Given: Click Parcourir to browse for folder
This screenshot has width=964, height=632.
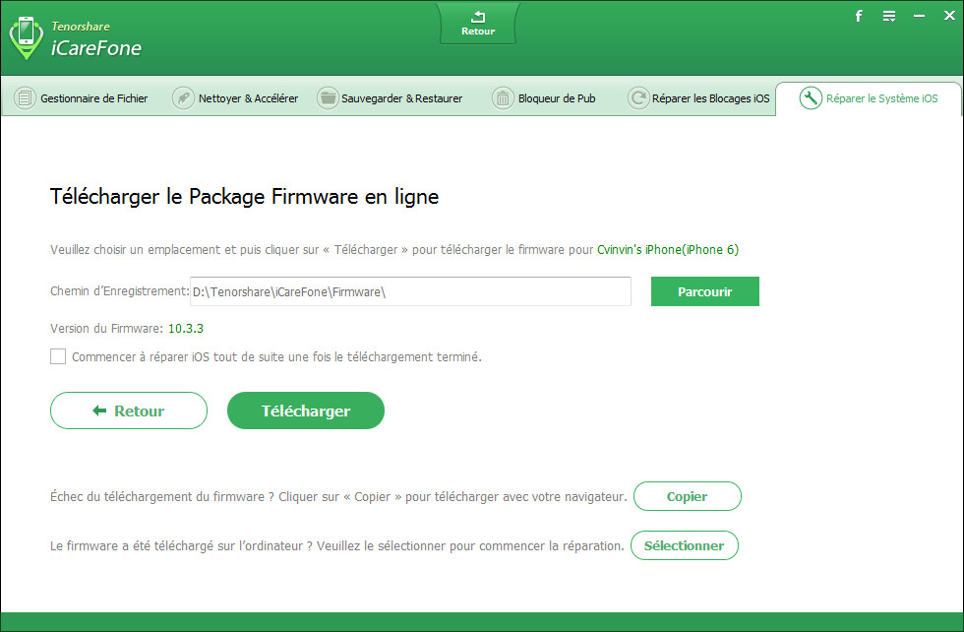Looking at the screenshot, I should (x=705, y=291).
